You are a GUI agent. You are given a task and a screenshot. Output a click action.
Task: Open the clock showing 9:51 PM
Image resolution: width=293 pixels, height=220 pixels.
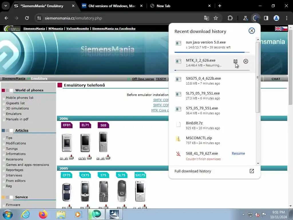click(278, 215)
